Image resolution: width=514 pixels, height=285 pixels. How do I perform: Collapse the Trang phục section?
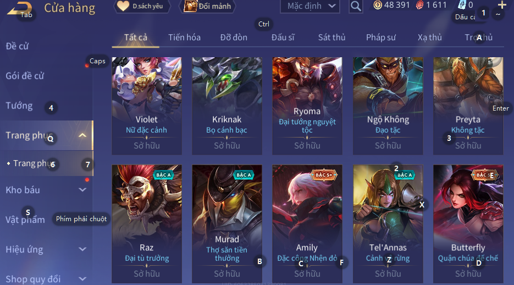click(x=82, y=135)
